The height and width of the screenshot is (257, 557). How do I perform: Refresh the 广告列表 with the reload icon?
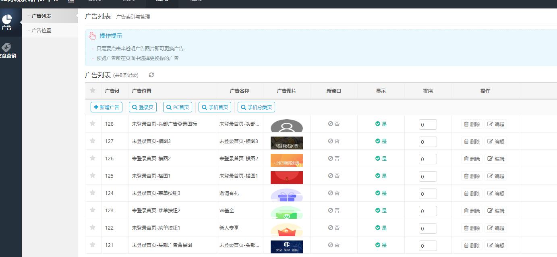(151, 75)
